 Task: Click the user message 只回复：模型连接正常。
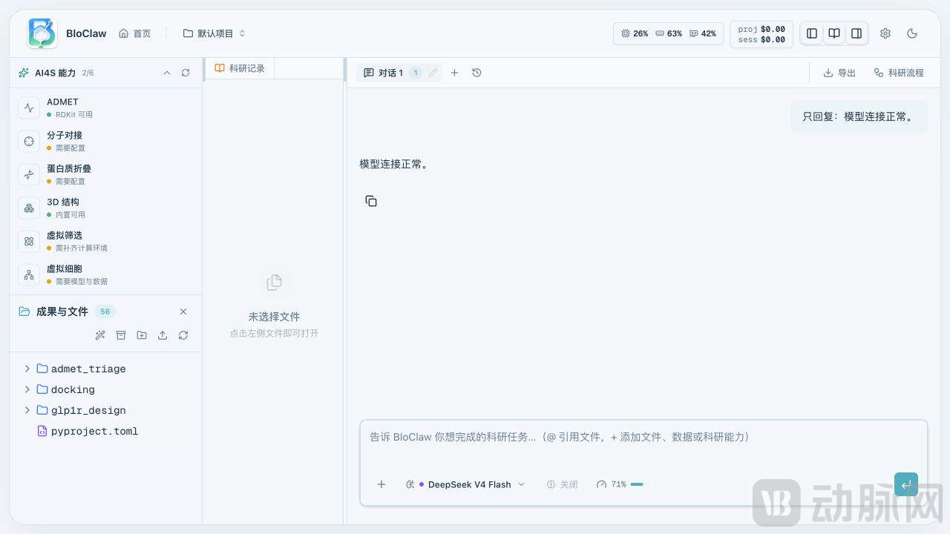pos(859,116)
